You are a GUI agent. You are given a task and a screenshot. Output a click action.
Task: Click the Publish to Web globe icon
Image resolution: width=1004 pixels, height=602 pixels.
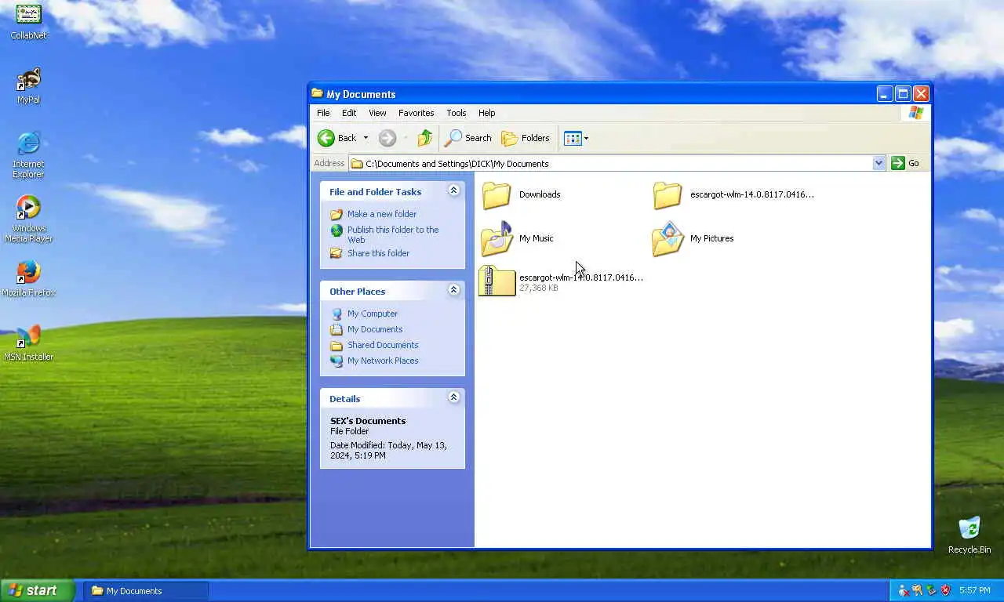point(336,230)
